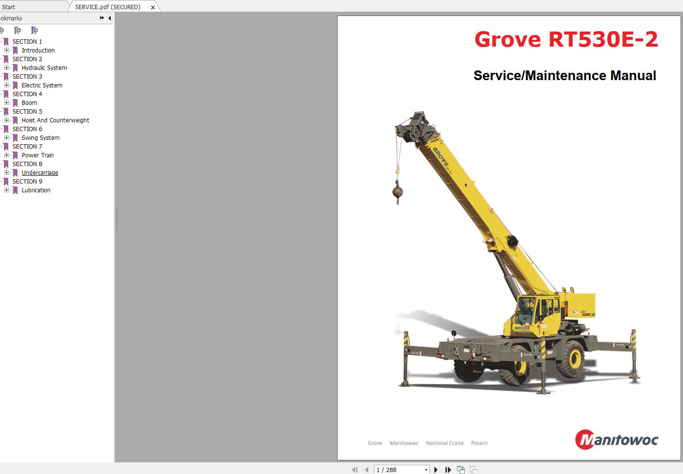This screenshot has width=683, height=474.
Task: Close the SERVICE.pdf tab
Action: point(153,7)
